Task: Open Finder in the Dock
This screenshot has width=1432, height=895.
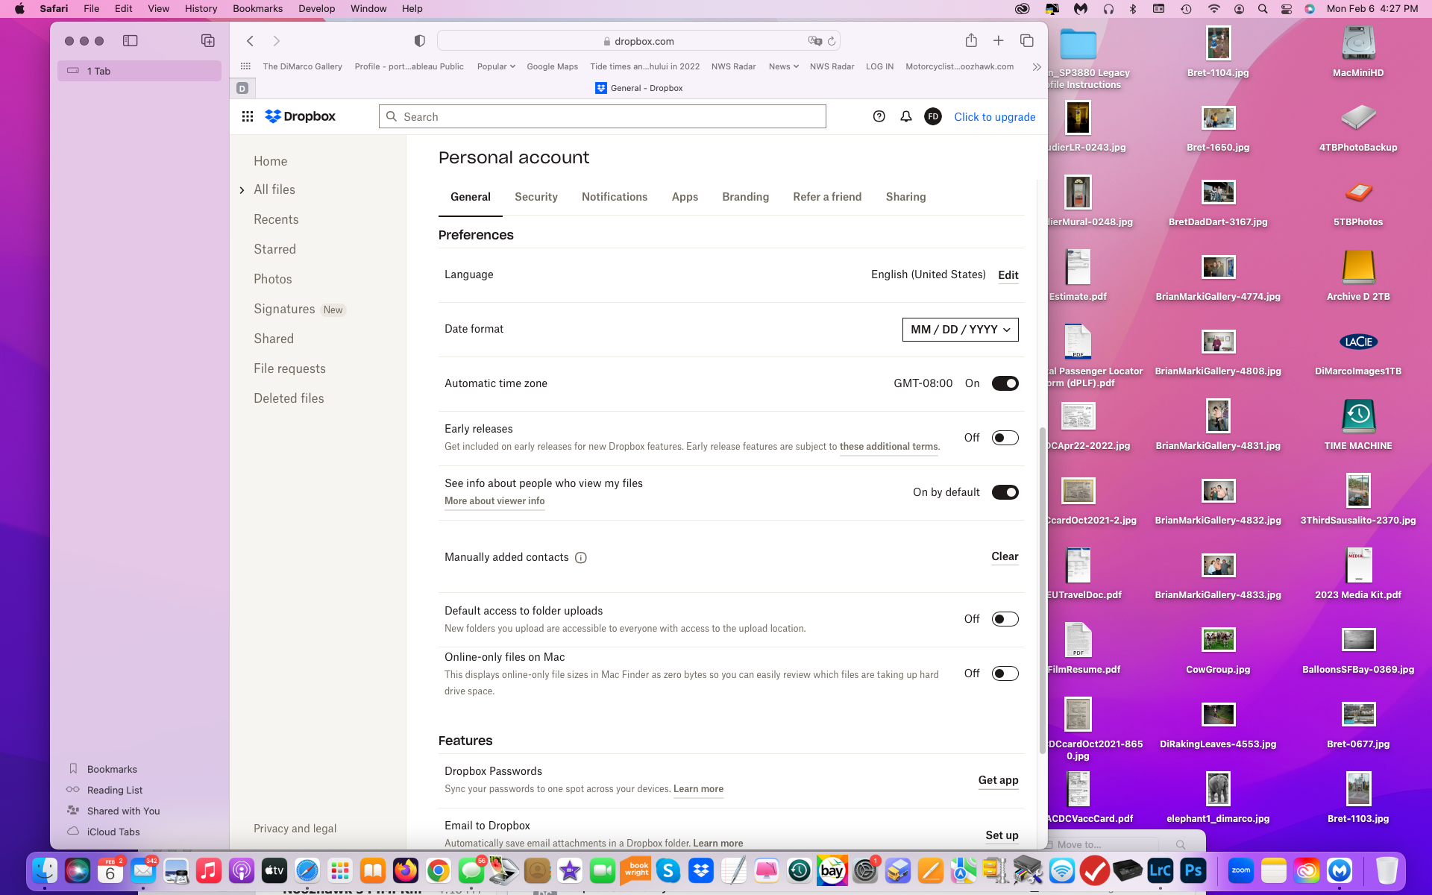Action: (x=45, y=870)
